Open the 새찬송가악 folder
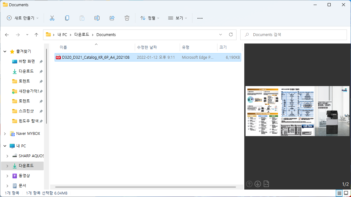This screenshot has height=197, width=351. pos(29,91)
